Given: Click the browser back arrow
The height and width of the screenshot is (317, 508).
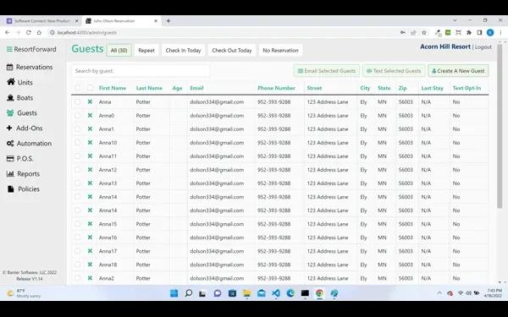Looking at the screenshot, I should click(x=8, y=32).
